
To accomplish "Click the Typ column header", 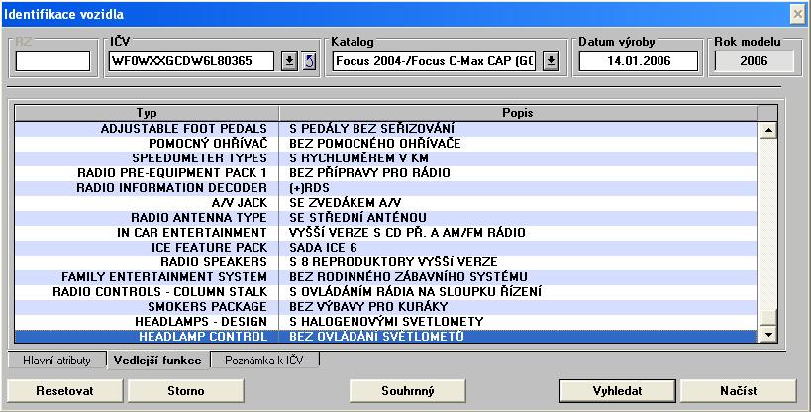I will [147, 112].
